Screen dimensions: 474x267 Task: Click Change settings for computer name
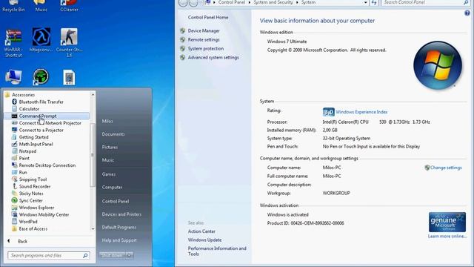446,168
